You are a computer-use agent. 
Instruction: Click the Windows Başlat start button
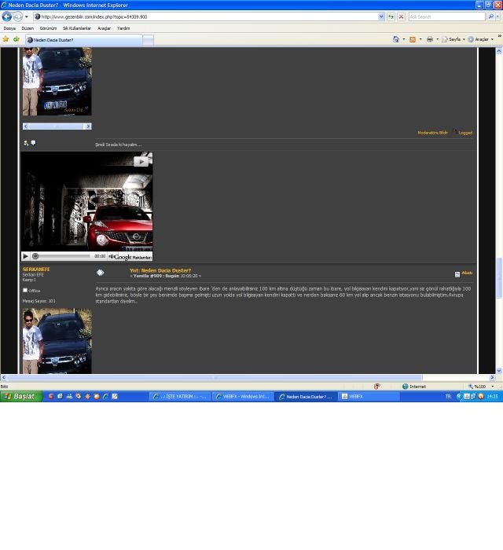click(x=19, y=397)
